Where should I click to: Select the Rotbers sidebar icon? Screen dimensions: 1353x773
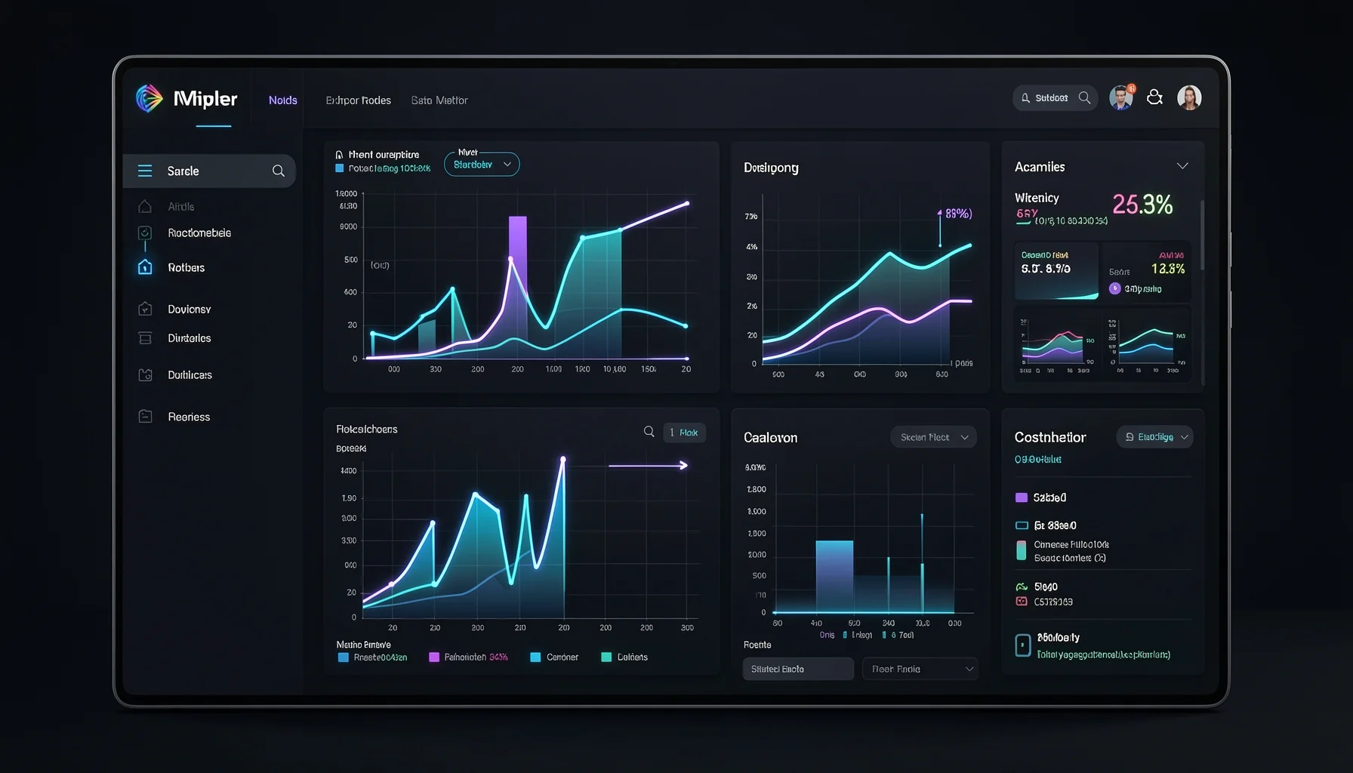click(145, 267)
